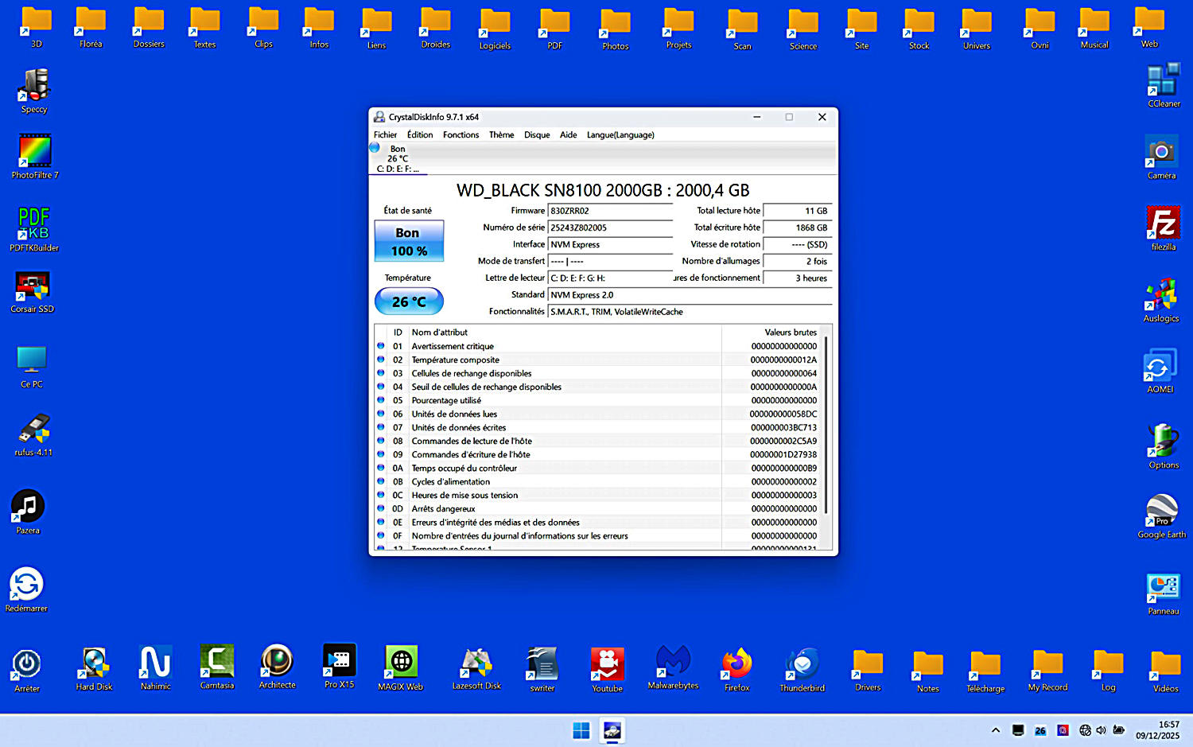Viewport: 1193px width, 747px height.
Task: Open the Fonctions menu
Action: click(x=460, y=135)
